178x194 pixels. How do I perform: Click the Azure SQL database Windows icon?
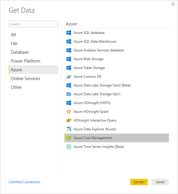point(69,33)
